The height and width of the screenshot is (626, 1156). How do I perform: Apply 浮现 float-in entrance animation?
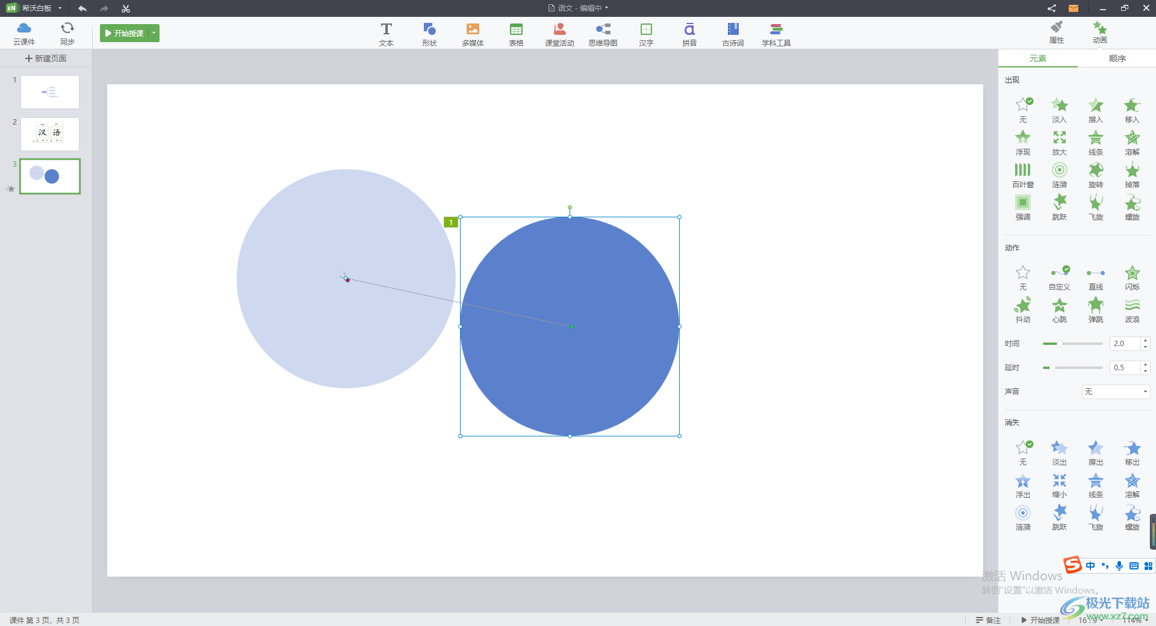(1023, 143)
